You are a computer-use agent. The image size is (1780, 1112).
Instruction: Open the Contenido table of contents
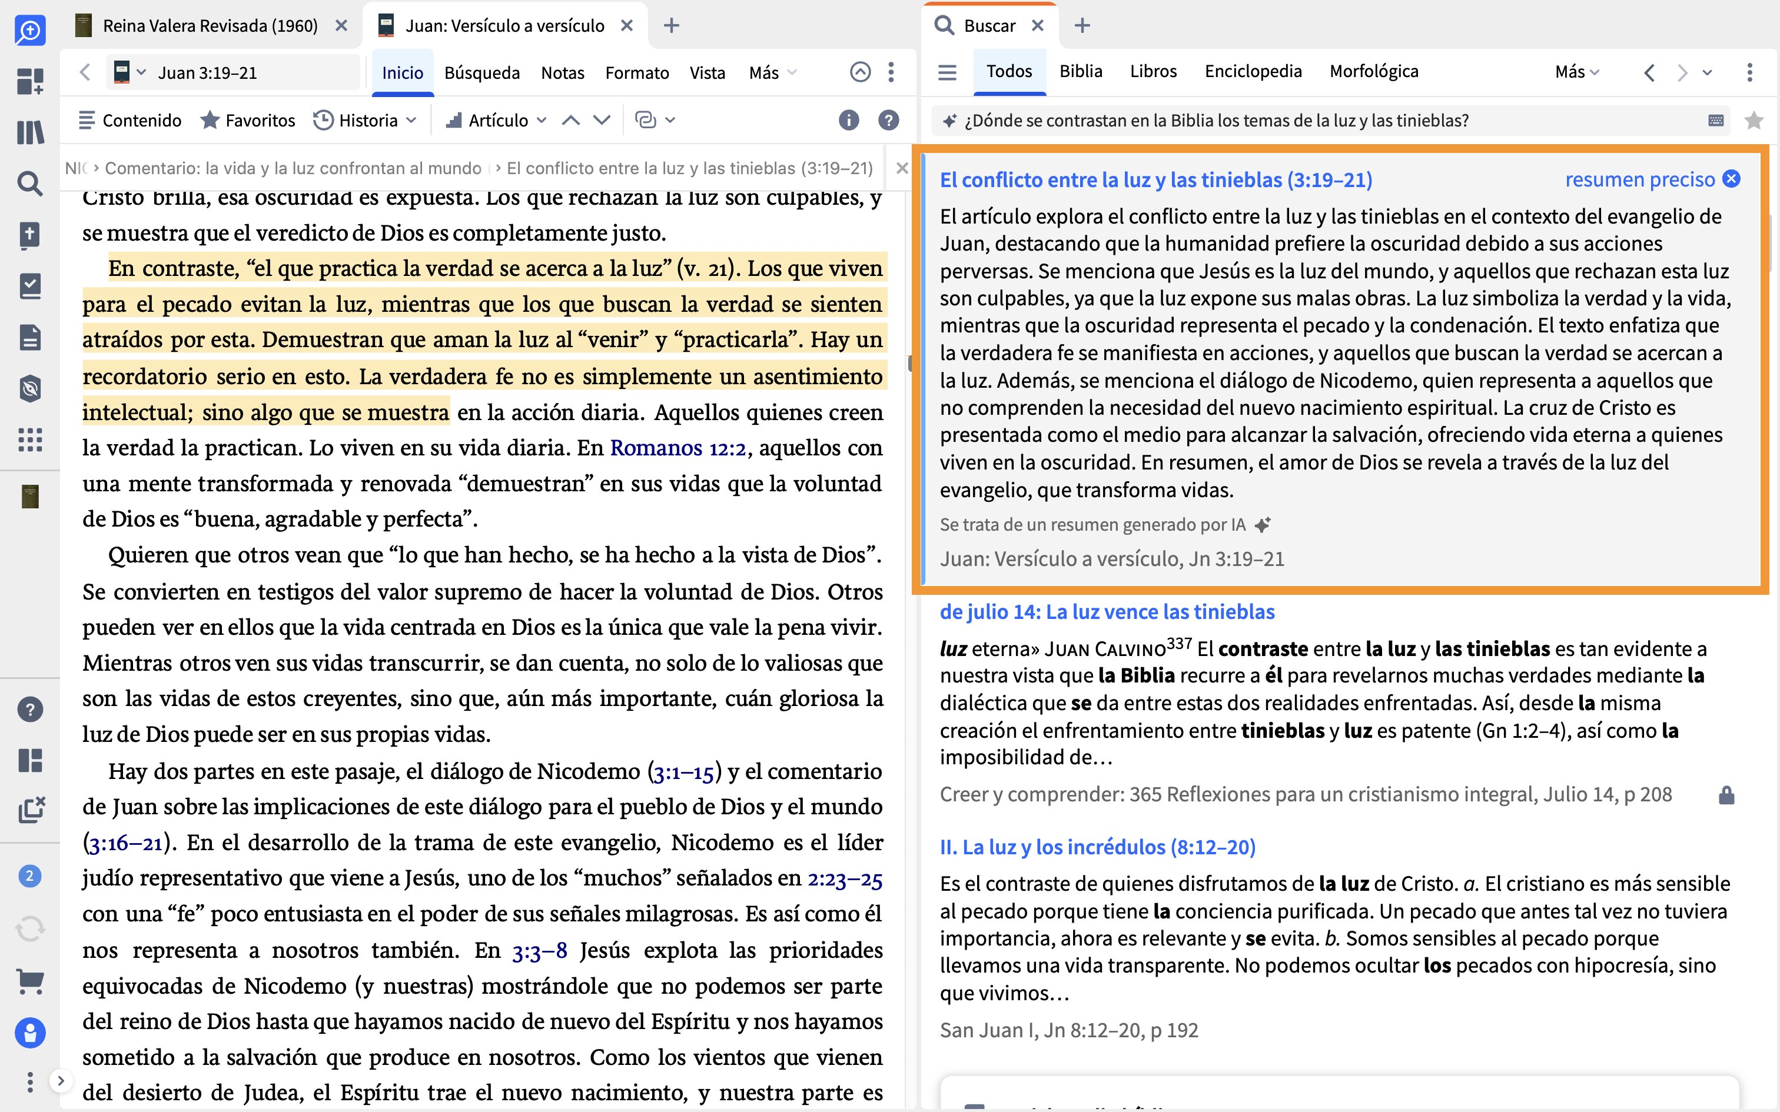click(129, 120)
